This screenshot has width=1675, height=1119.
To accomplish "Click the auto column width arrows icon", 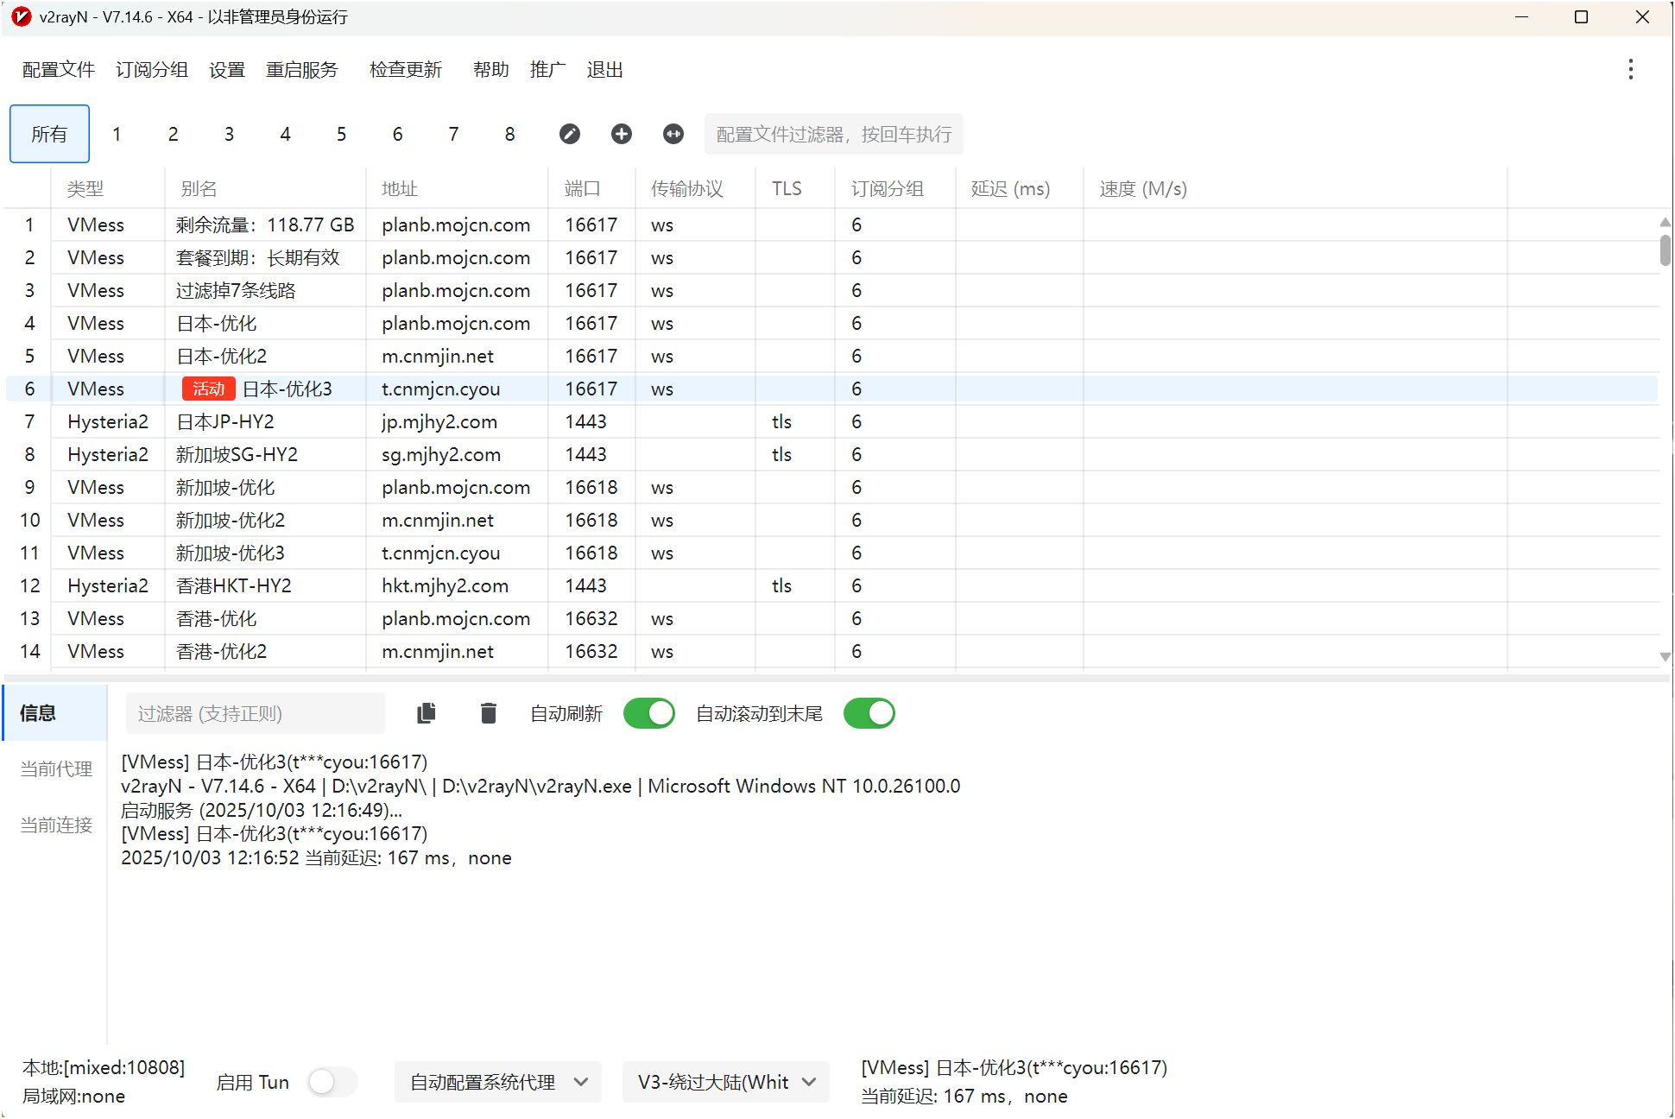I will pyautogui.click(x=673, y=134).
